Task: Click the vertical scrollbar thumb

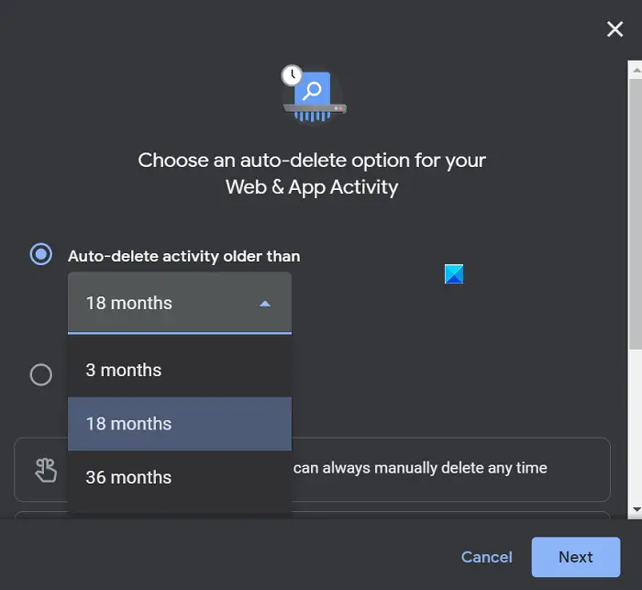Action: [x=636, y=214]
